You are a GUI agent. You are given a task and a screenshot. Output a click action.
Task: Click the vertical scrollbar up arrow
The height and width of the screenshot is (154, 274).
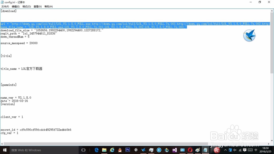(x=272, y=11)
